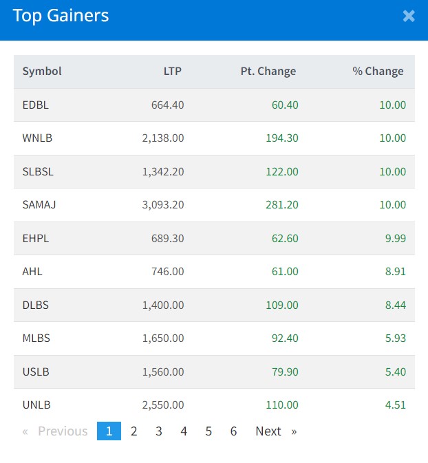The image size is (428, 463).
Task: Close the Top Gainers dialog
Action: coord(409,16)
